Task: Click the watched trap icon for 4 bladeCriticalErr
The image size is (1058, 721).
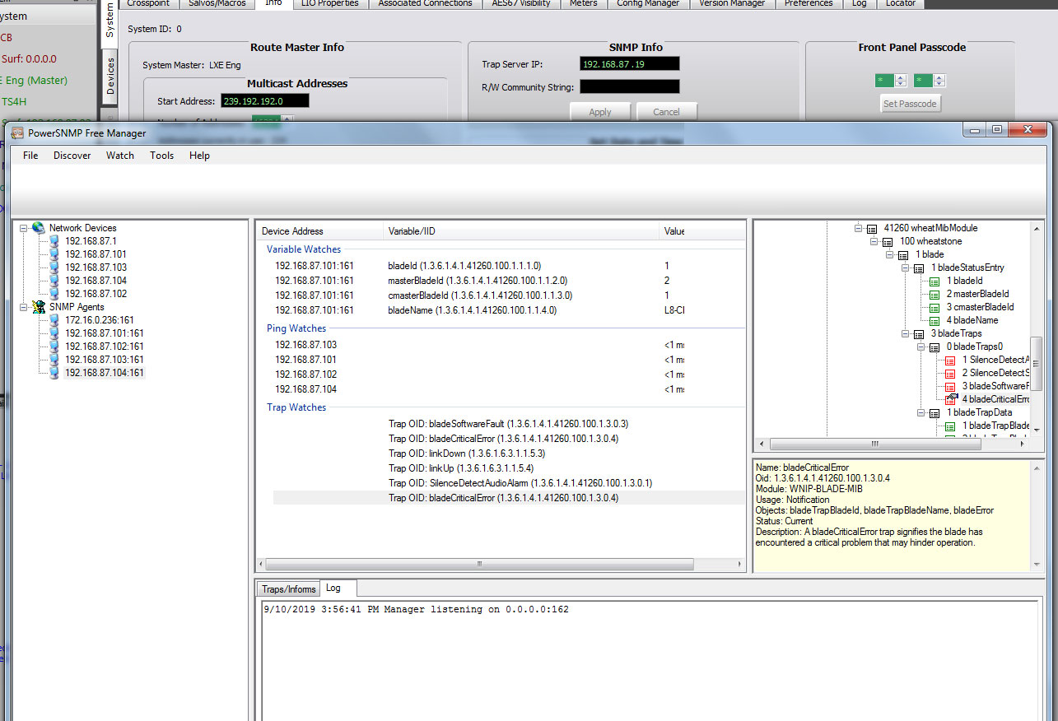Action: [950, 399]
